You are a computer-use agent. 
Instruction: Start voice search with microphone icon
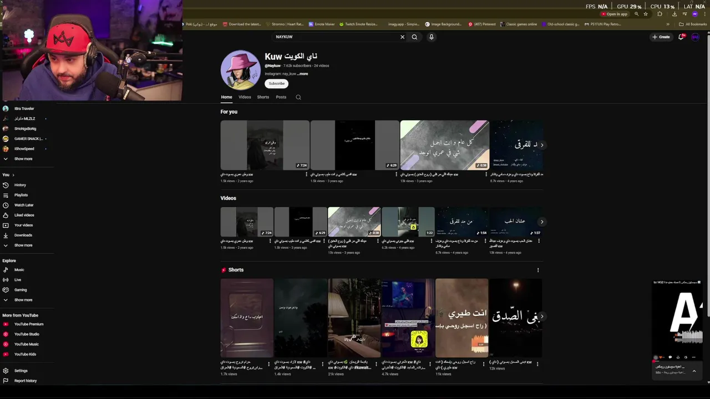(431, 37)
